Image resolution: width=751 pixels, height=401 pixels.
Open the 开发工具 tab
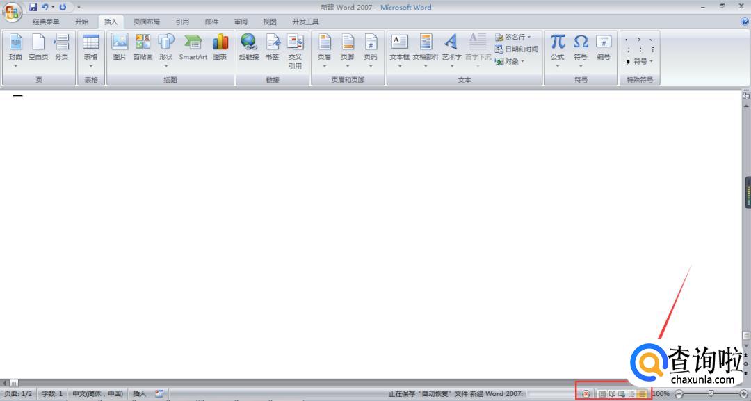(305, 22)
